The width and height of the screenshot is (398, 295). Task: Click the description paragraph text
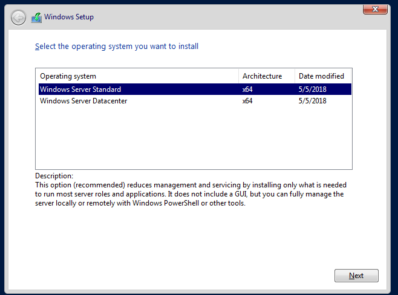(x=191, y=194)
